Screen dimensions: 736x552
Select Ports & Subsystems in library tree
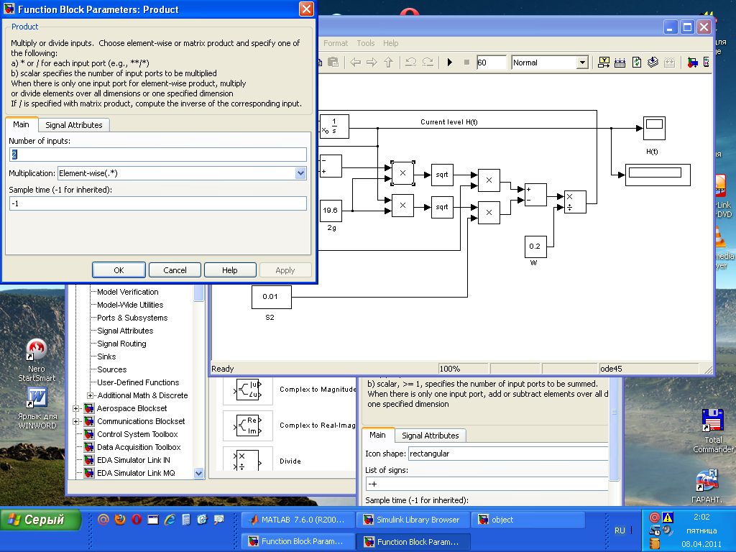(132, 318)
